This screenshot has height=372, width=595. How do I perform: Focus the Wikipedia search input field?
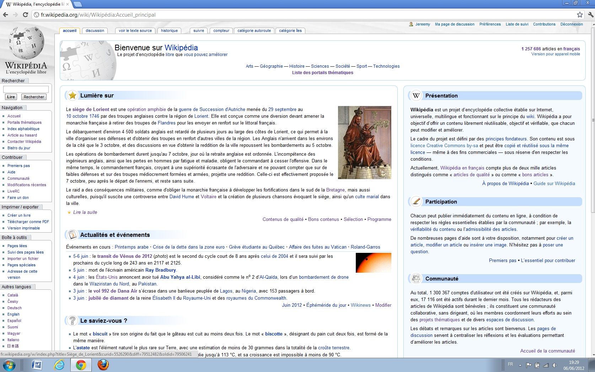click(x=26, y=89)
